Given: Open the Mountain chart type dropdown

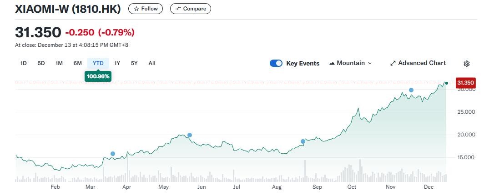Looking at the screenshot, I should 351,63.
